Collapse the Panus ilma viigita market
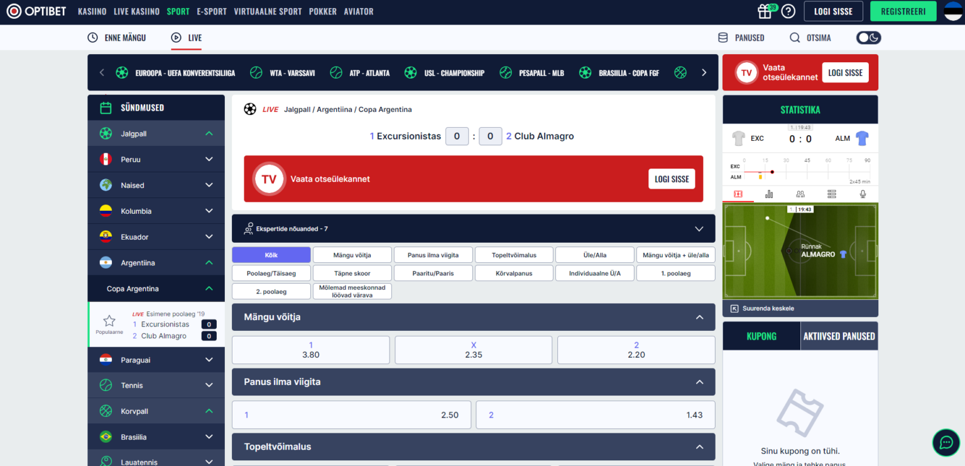The image size is (965, 466). coord(699,382)
